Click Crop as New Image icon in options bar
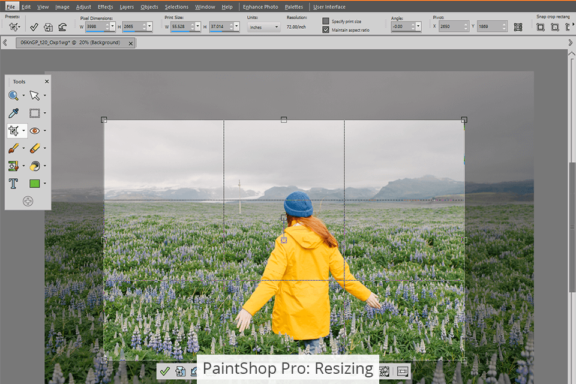Viewport: 576px width, 384px height. [x=48, y=27]
